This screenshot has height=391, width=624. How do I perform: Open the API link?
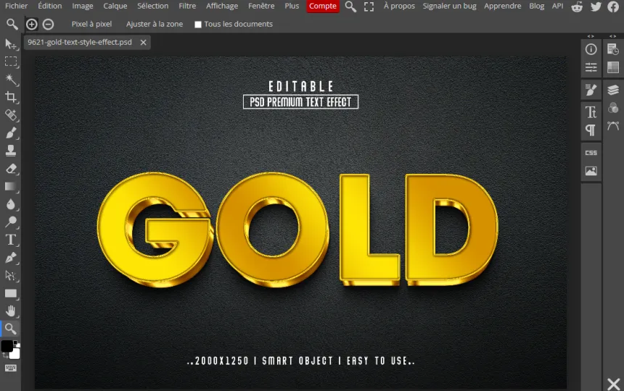pos(557,6)
